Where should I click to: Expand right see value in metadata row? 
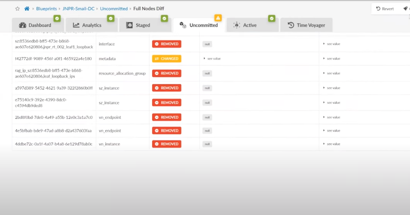point(332,58)
